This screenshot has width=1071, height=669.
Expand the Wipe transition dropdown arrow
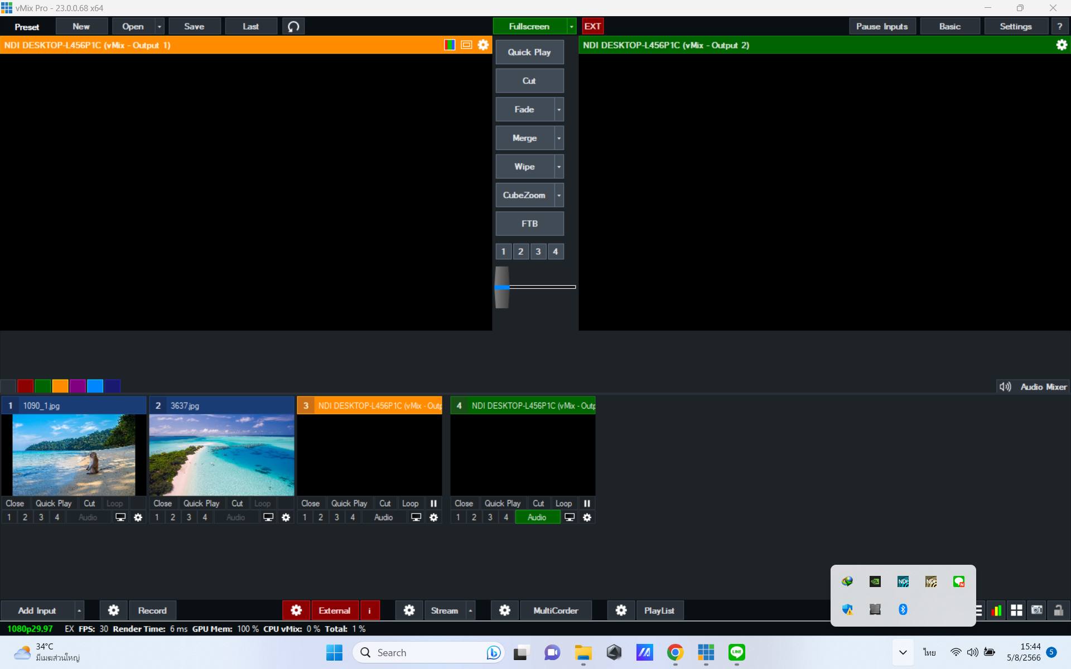pos(559,167)
